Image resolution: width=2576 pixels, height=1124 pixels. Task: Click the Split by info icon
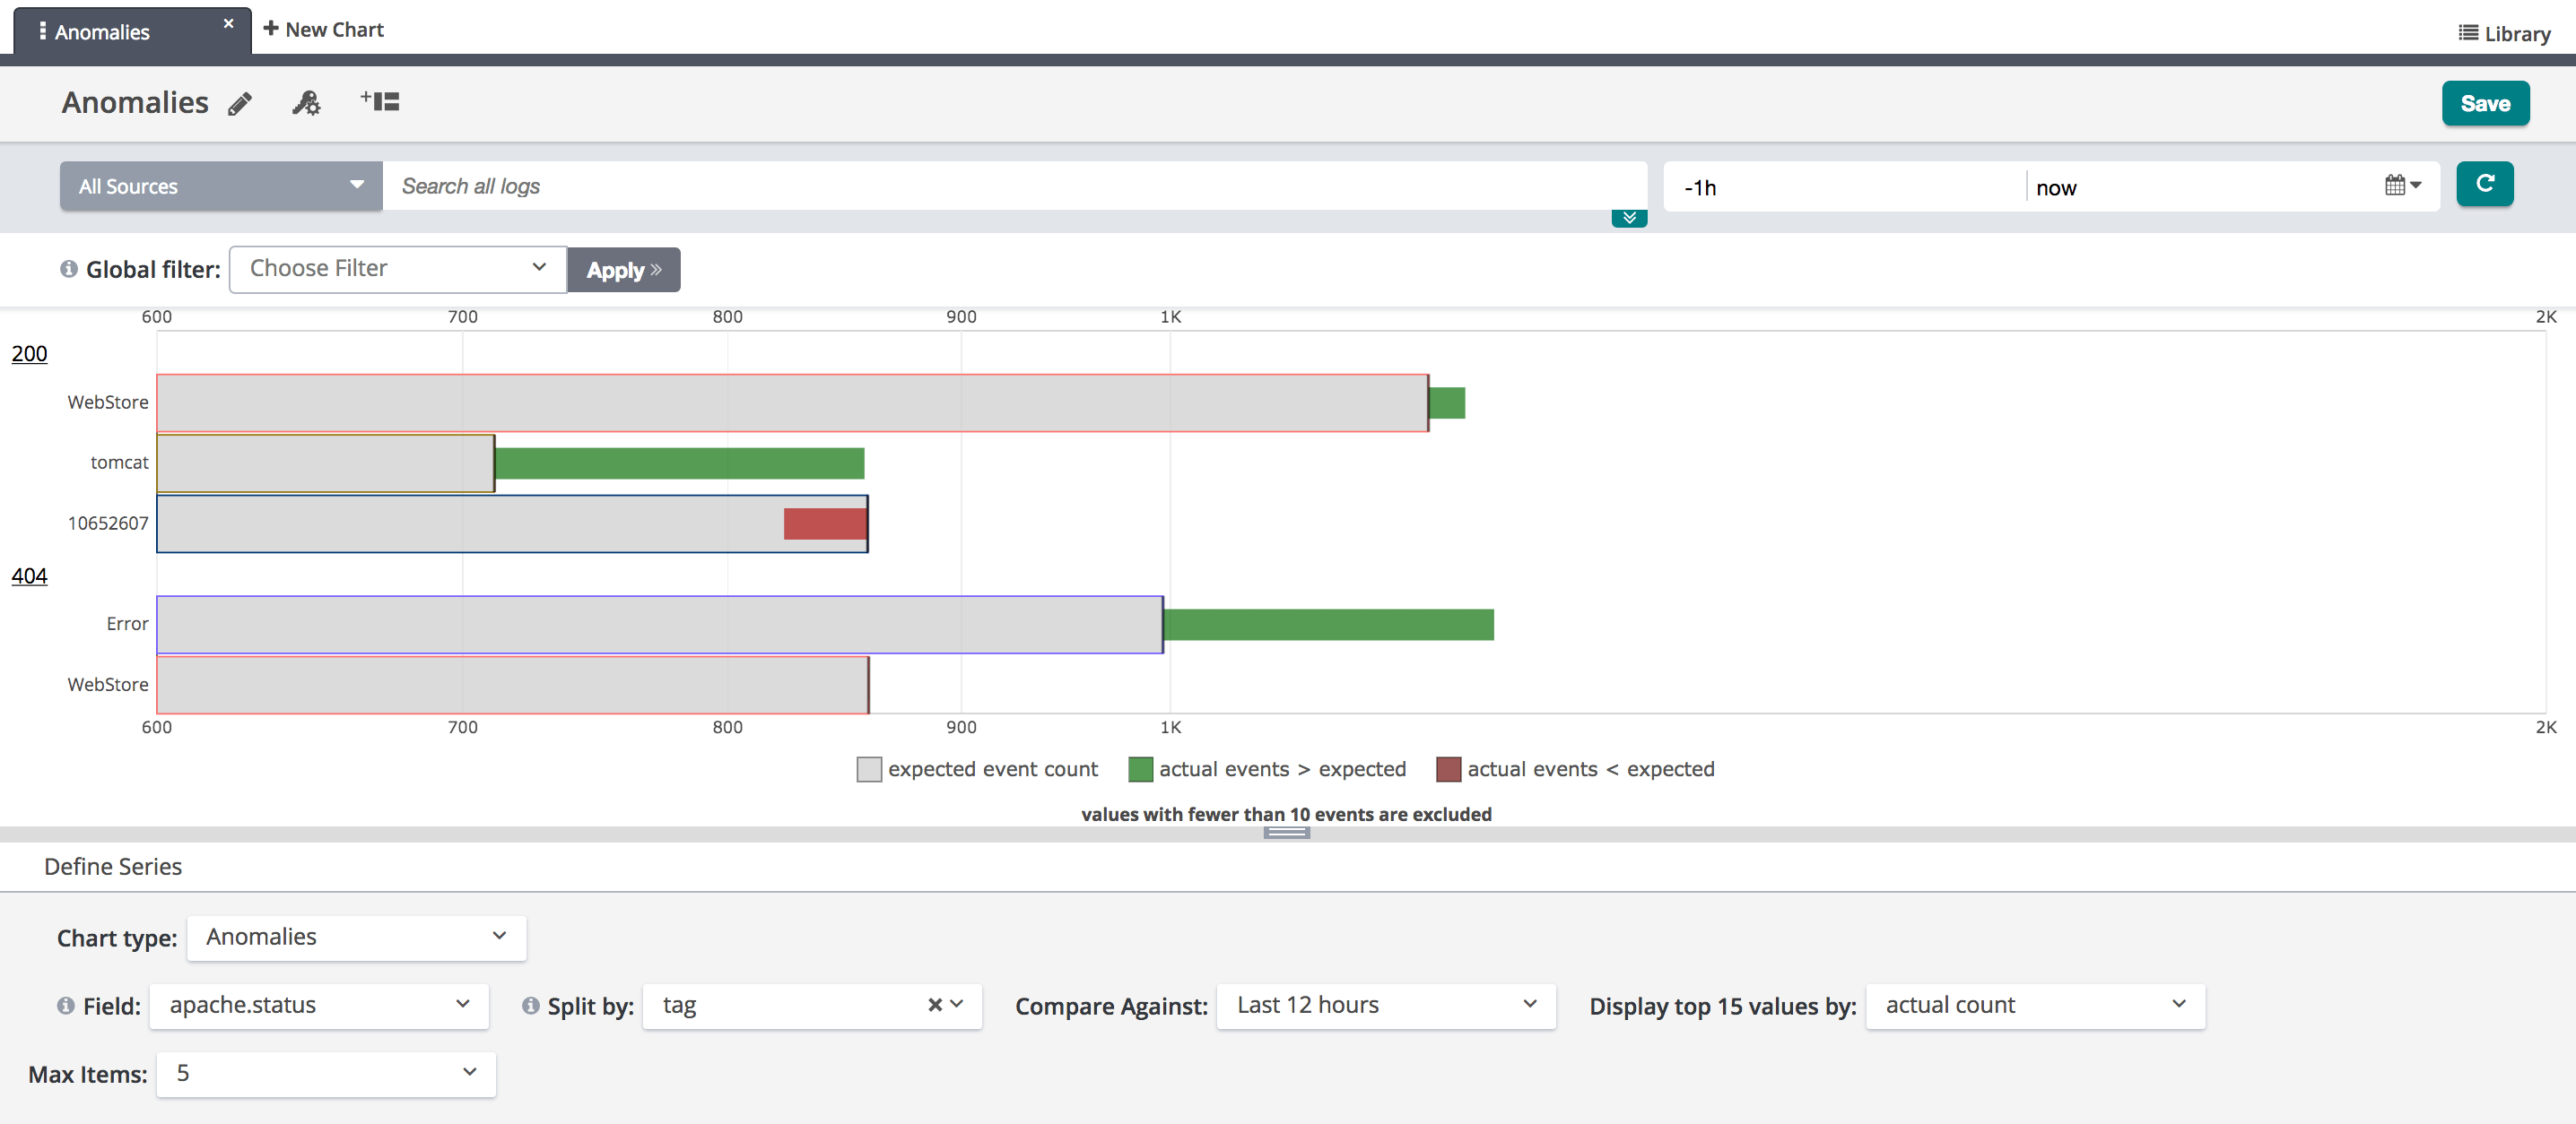[531, 1005]
